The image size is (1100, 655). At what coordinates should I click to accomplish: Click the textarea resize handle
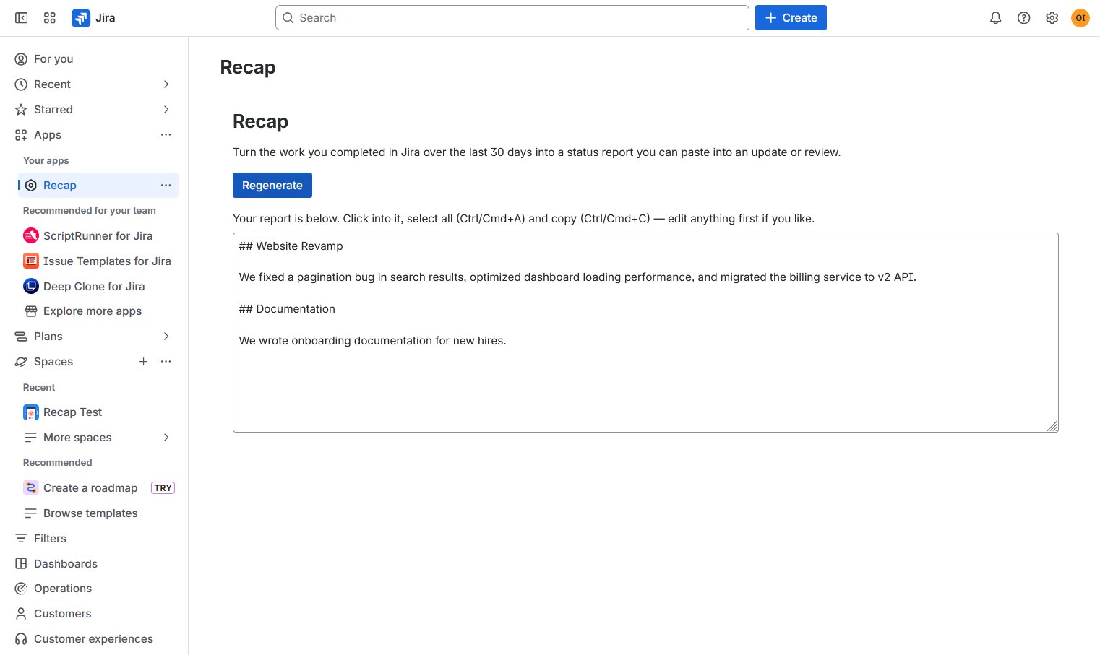tap(1052, 426)
